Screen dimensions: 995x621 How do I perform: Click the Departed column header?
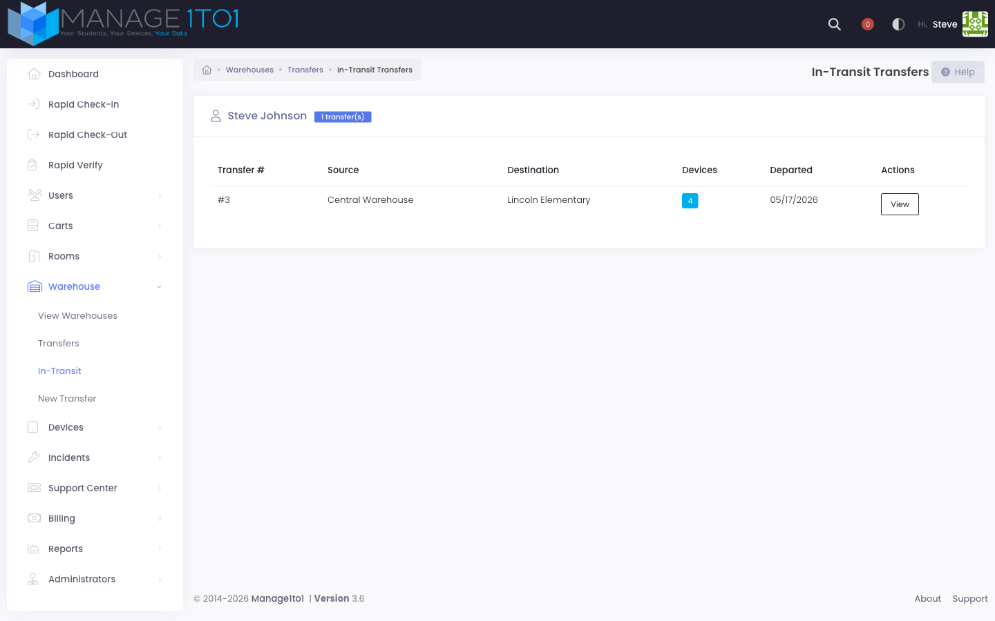click(x=791, y=170)
